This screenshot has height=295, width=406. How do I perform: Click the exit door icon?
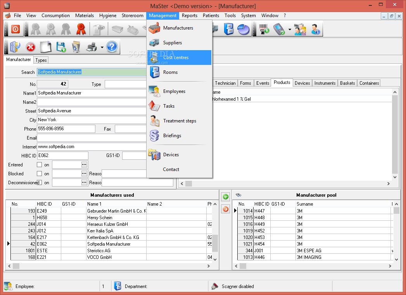click(x=15, y=47)
